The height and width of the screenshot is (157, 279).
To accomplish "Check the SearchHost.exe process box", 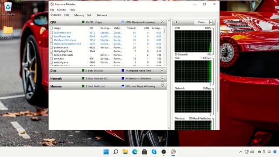I will 51,33.
